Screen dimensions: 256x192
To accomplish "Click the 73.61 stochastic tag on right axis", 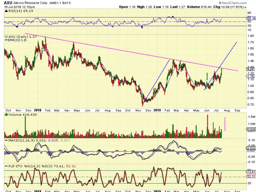I will (x=251, y=172).
